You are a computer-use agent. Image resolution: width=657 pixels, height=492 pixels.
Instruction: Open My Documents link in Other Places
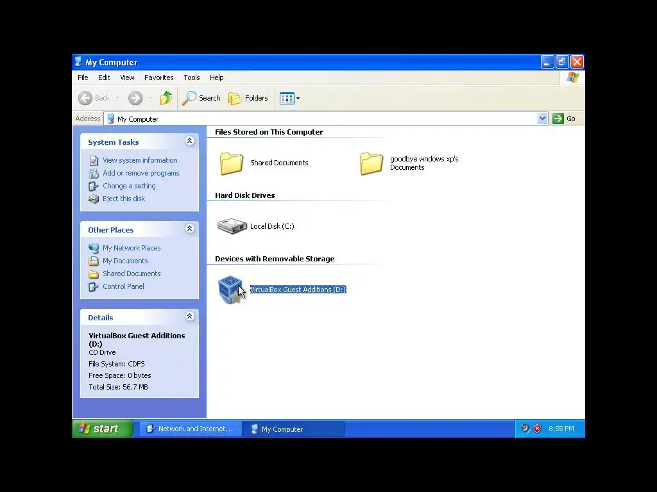pos(125,261)
